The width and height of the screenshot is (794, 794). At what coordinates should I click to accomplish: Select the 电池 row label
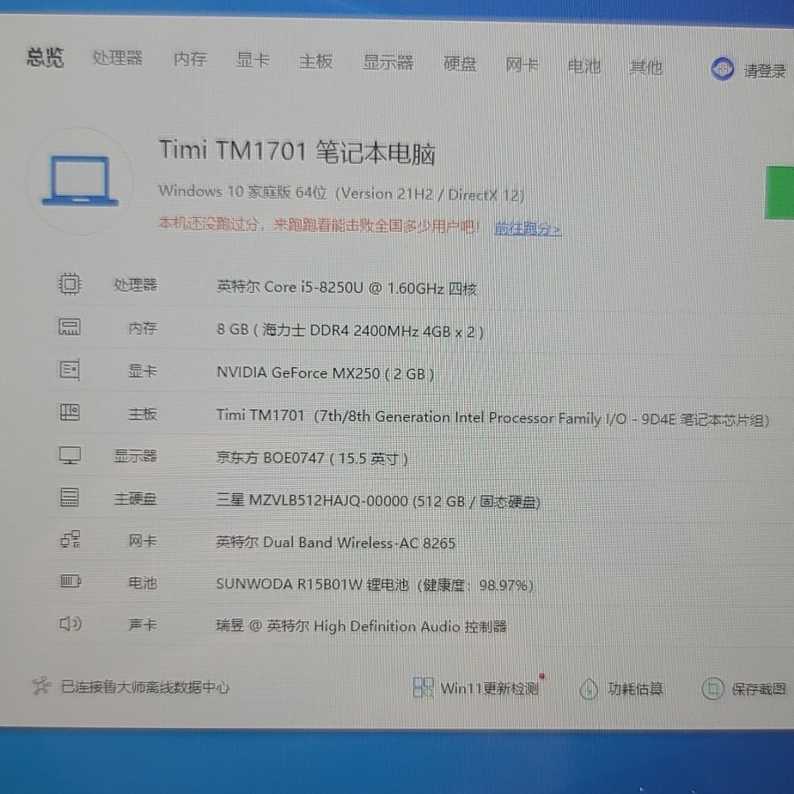click(142, 583)
